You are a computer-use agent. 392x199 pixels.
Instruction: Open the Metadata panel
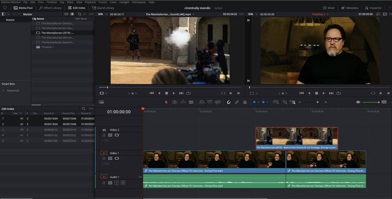coord(350,8)
